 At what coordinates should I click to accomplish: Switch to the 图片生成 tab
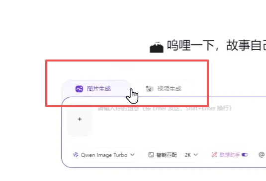coord(96,89)
